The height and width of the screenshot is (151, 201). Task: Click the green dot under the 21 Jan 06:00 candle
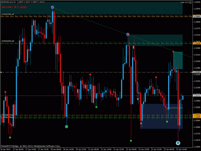pyautogui.click(x=96, y=107)
